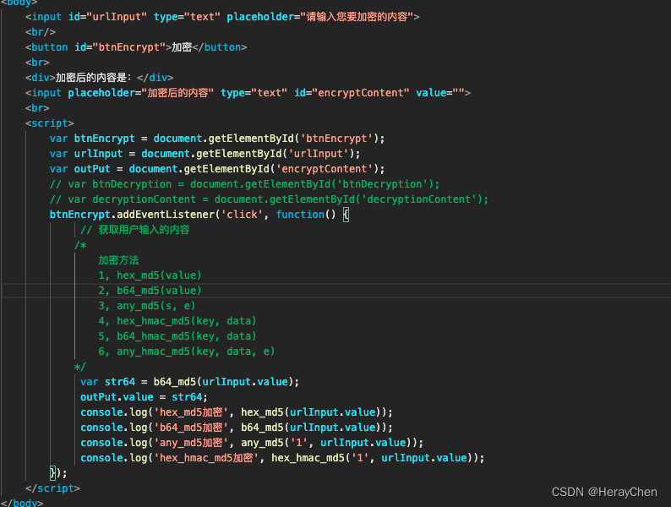The image size is (671, 507).
Task: Click comment line "4, hex_hmac_md5(key, data)"
Action: 177,321
